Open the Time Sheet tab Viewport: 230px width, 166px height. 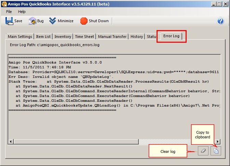84,37
